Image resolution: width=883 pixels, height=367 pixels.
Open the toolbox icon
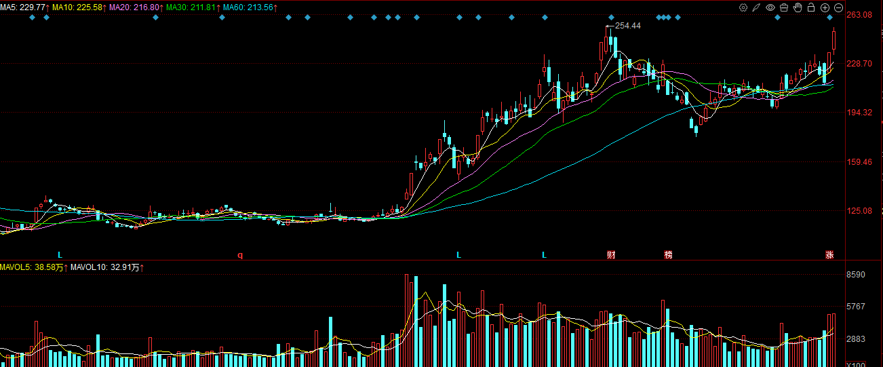784,7
